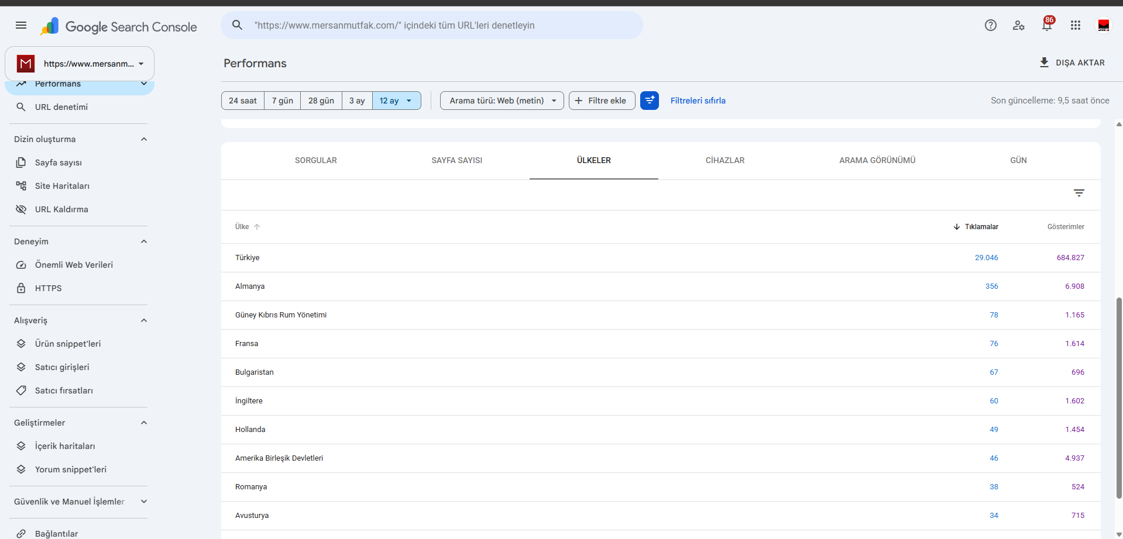Viewport: 1123px width, 539px height.
Task: Click the page vertical scrollbar
Action: [x=1119, y=398]
